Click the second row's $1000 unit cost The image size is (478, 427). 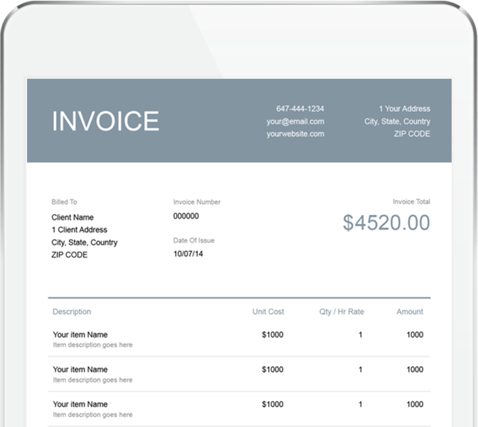[x=272, y=370]
